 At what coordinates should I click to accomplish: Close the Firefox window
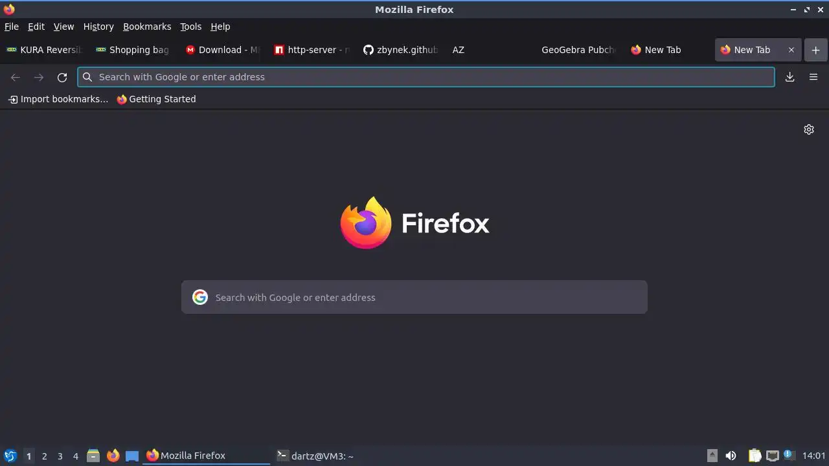click(821, 10)
